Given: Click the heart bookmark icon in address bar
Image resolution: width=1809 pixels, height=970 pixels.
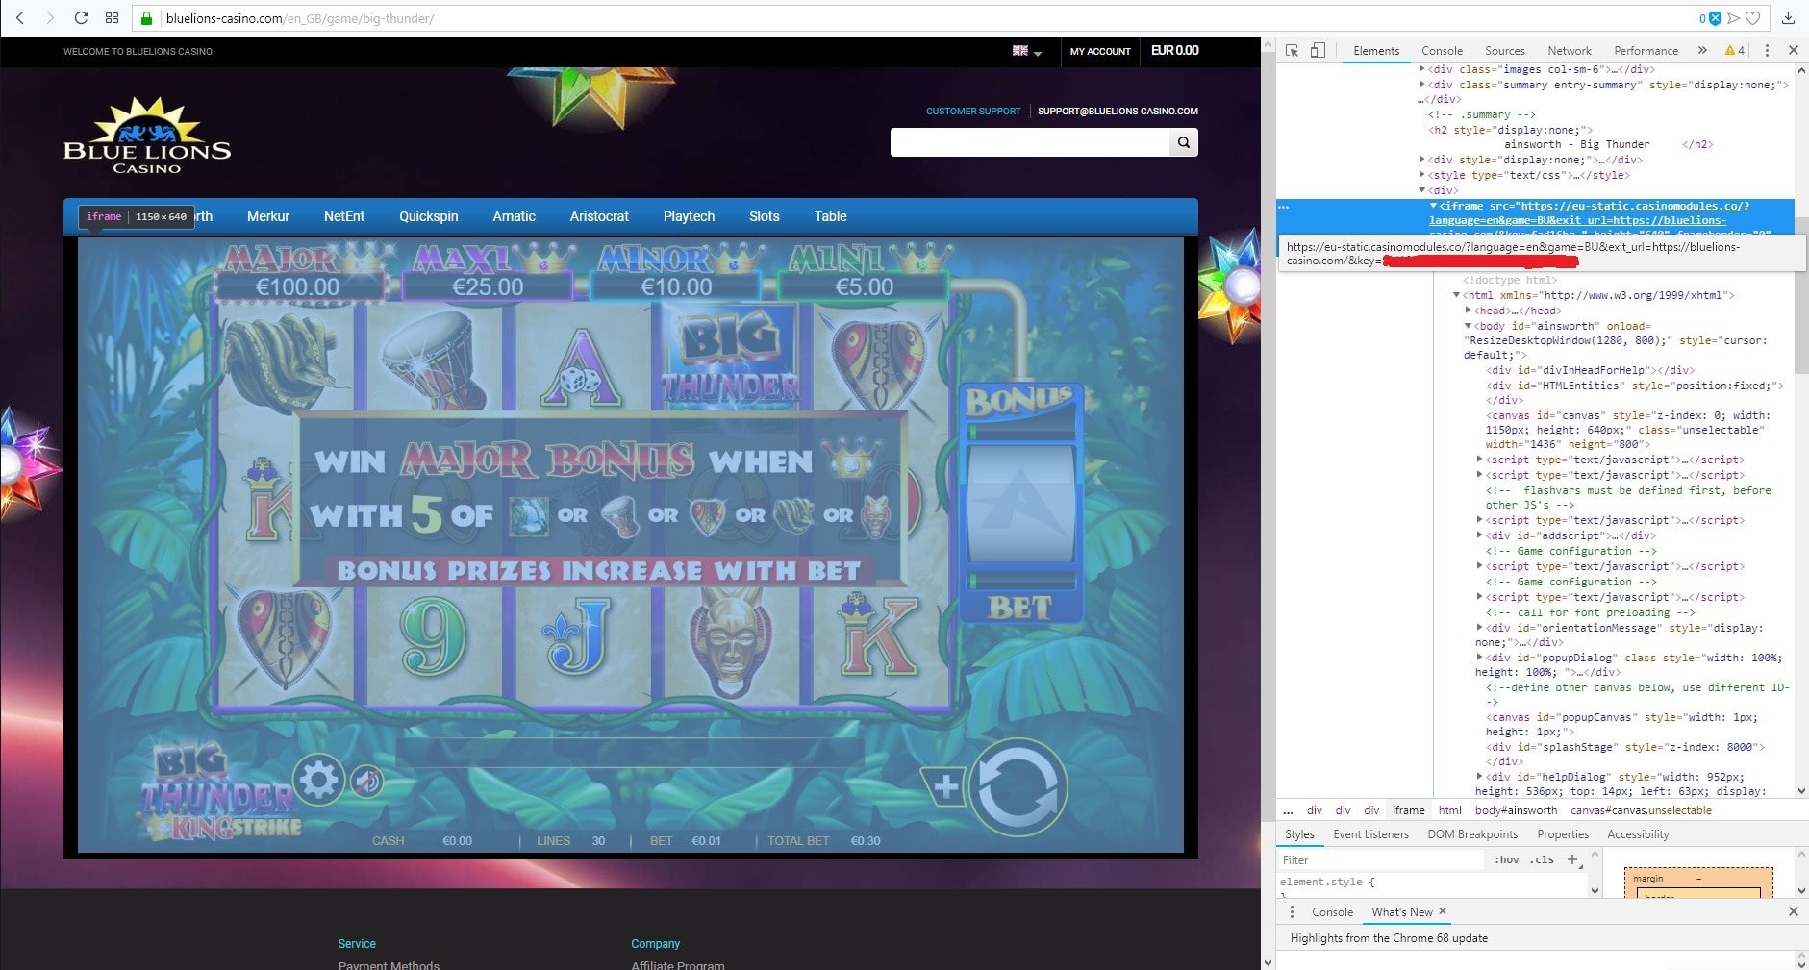Looking at the screenshot, I should [1753, 18].
